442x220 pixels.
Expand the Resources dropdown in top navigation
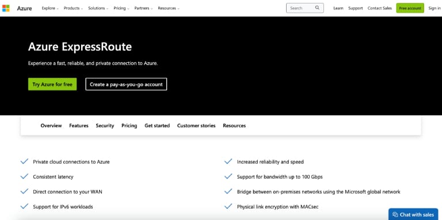pos(169,8)
